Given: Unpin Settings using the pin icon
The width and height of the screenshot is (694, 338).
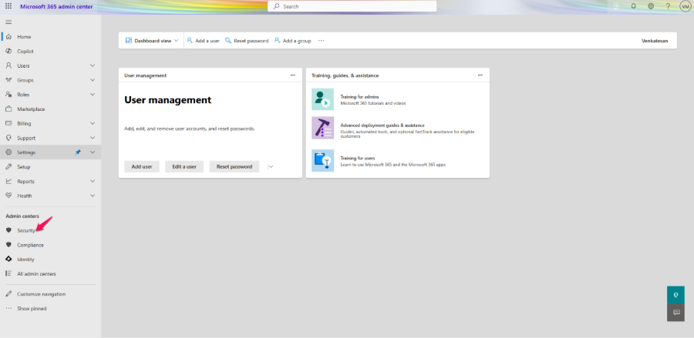Looking at the screenshot, I should point(78,152).
